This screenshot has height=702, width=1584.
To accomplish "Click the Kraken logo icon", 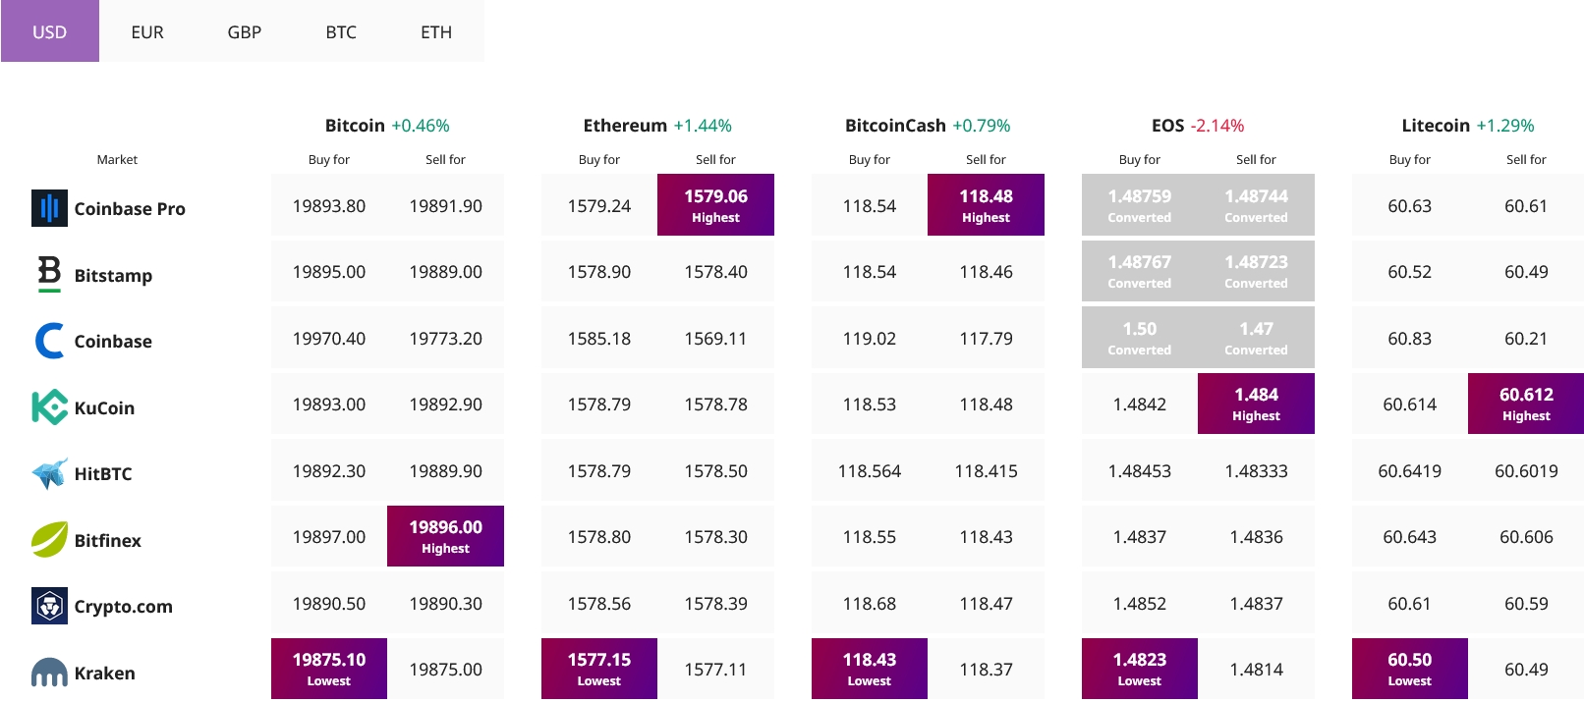I will (x=49, y=673).
